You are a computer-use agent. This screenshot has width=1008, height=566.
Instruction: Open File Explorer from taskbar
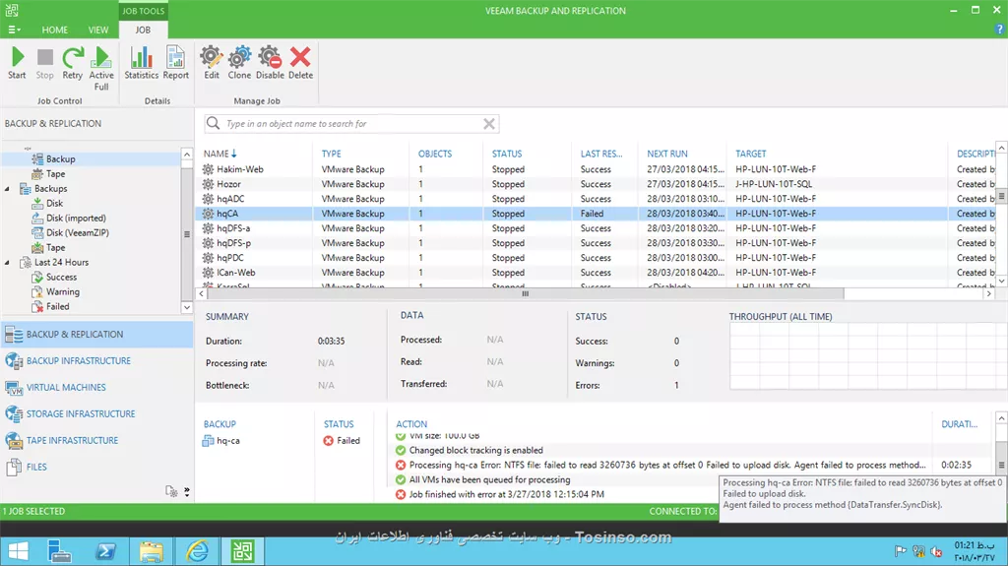151,551
